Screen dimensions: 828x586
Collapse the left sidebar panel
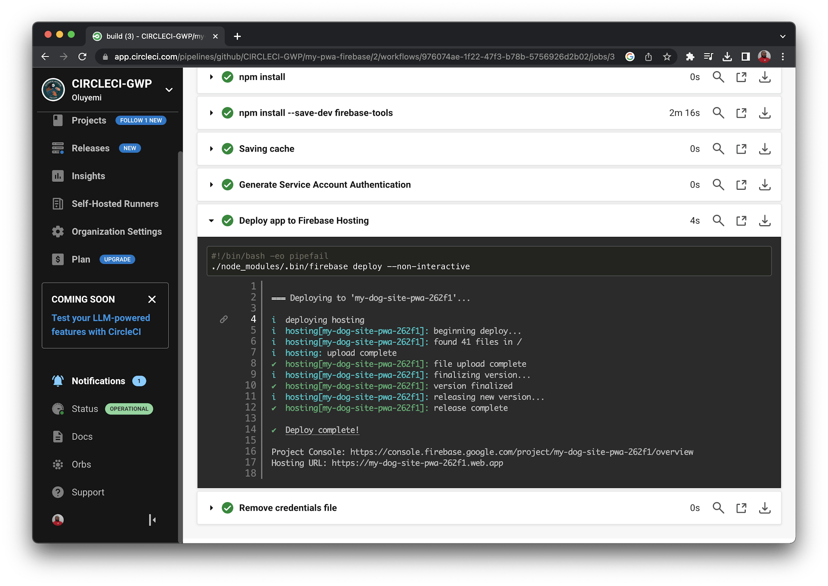pyautogui.click(x=152, y=520)
